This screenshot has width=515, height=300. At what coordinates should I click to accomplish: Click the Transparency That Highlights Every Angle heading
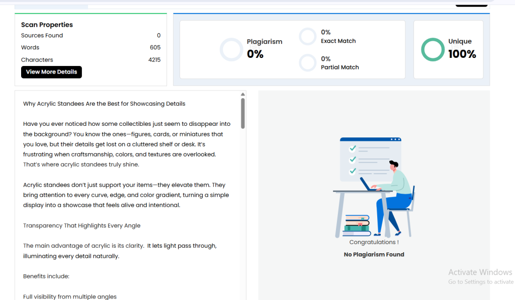(81, 226)
